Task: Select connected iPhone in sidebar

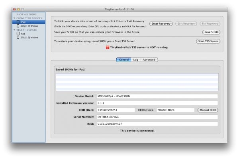Action: [x=29, y=26]
